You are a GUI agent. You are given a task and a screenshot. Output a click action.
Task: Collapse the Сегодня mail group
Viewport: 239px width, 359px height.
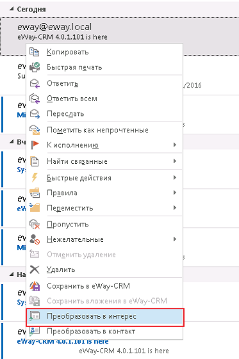[x=12, y=9]
